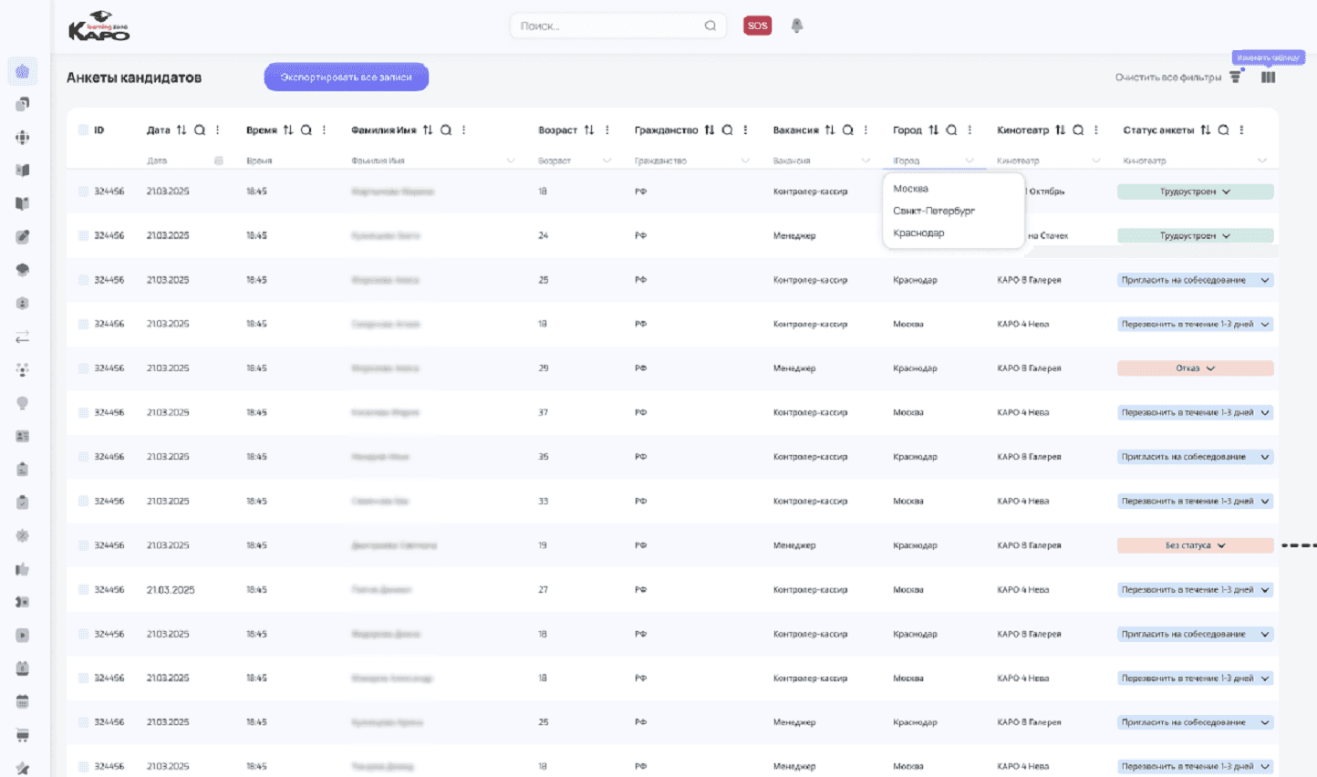Check the first candidate row checkbox
The width and height of the screenshot is (1317, 777).
pyautogui.click(x=83, y=192)
